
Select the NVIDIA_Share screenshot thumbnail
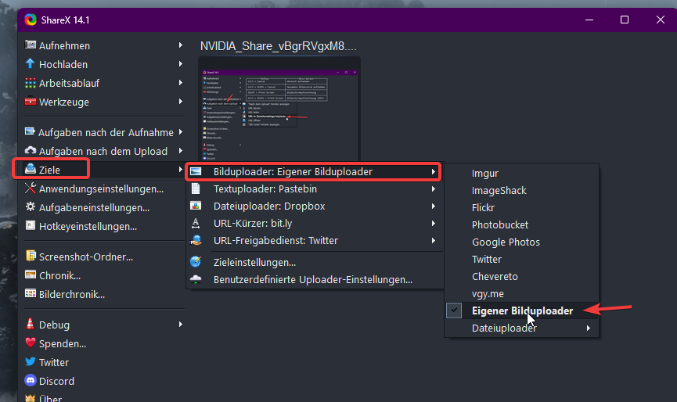[x=280, y=108]
